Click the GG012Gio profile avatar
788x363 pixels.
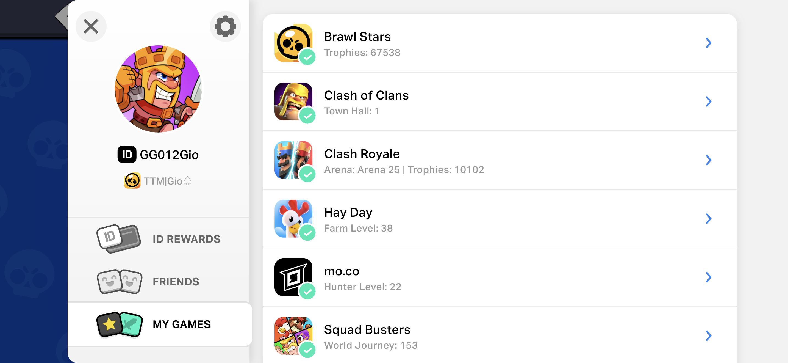click(x=158, y=89)
